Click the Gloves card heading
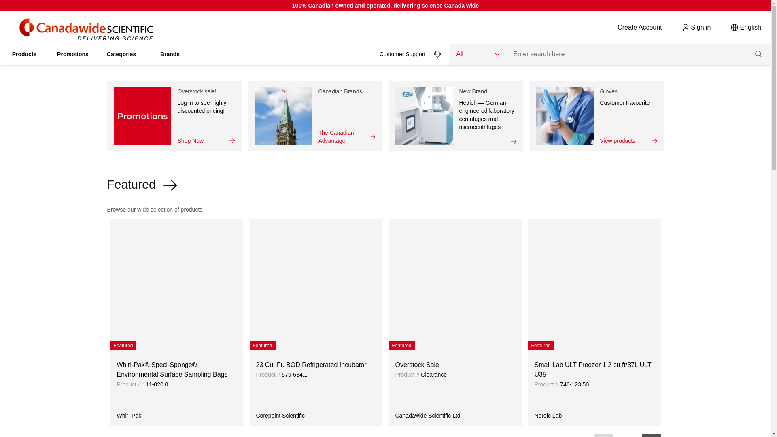This screenshot has height=437, width=777. pos(608,91)
